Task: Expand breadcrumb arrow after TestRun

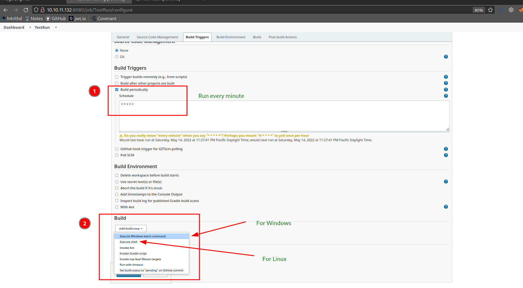Action: pos(56,27)
